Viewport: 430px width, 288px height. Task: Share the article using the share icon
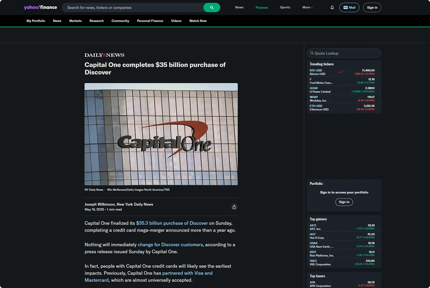234,207
